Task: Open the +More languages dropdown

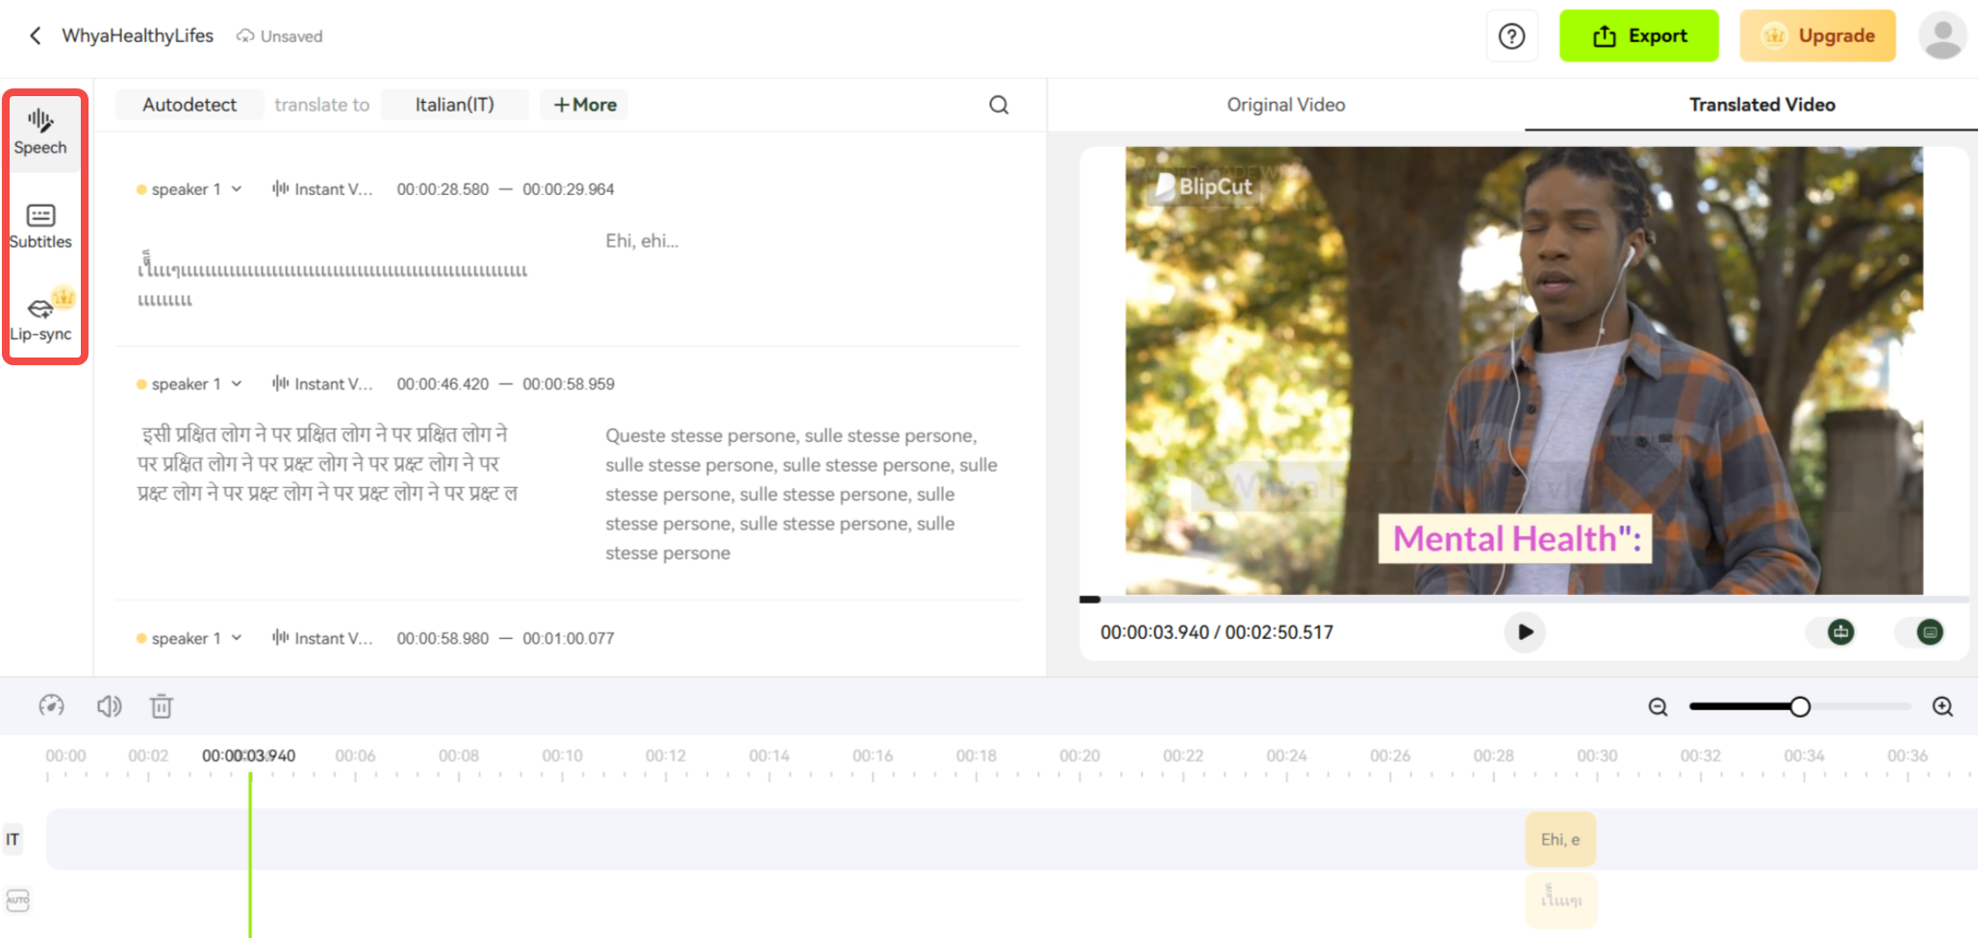Action: [x=583, y=105]
